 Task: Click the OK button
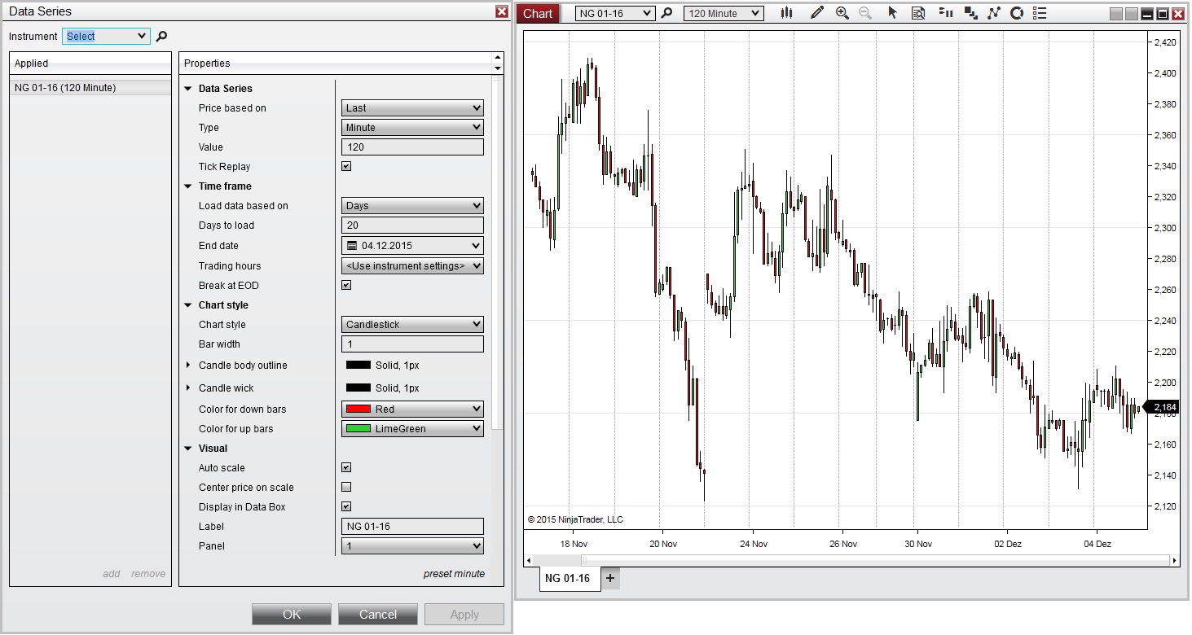(x=292, y=615)
